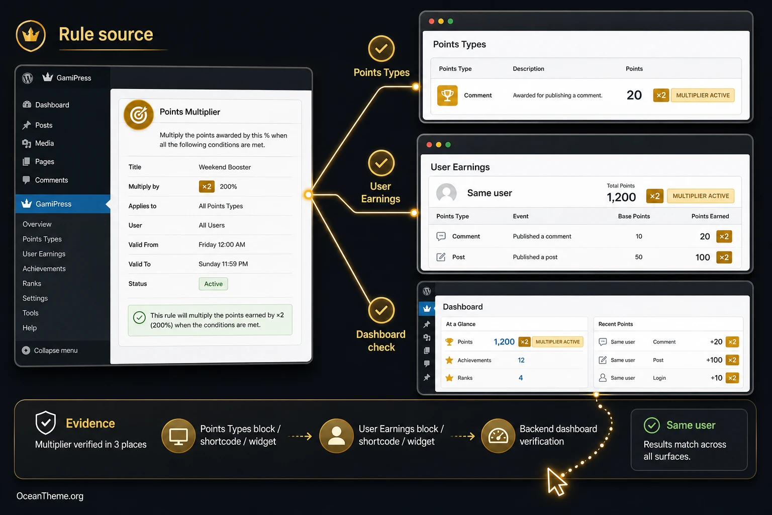The width and height of the screenshot is (772, 515).
Task: Click the Active status badge
Action: click(x=213, y=284)
